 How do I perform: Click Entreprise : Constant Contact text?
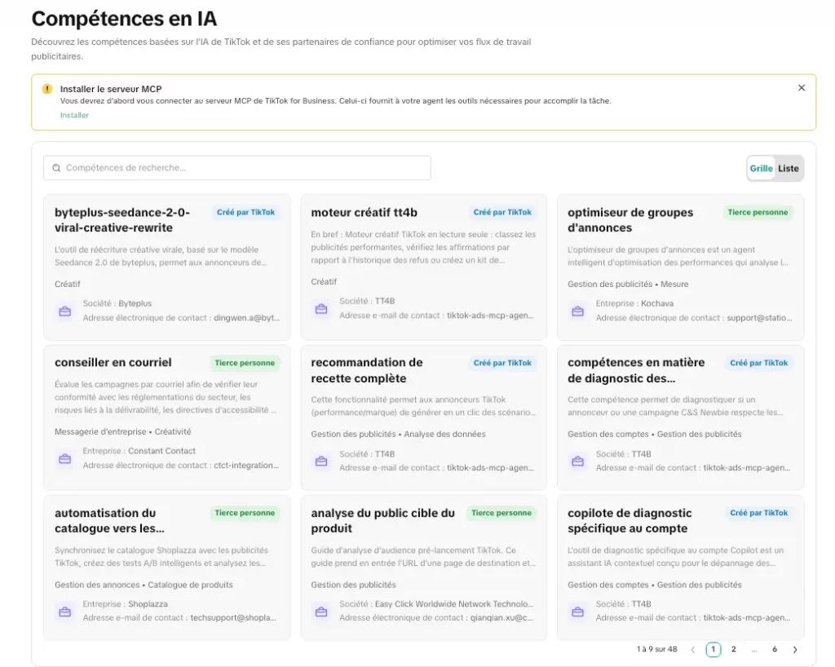pos(139,451)
